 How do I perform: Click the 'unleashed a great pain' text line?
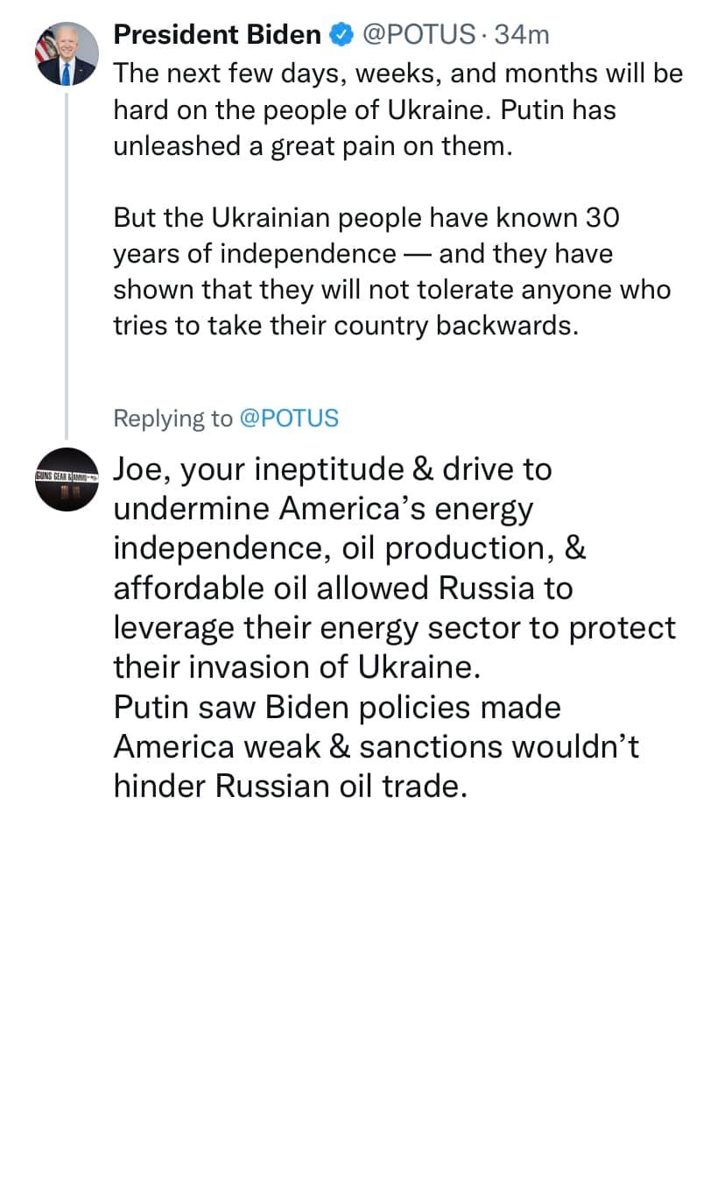pyautogui.click(x=311, y=145)
